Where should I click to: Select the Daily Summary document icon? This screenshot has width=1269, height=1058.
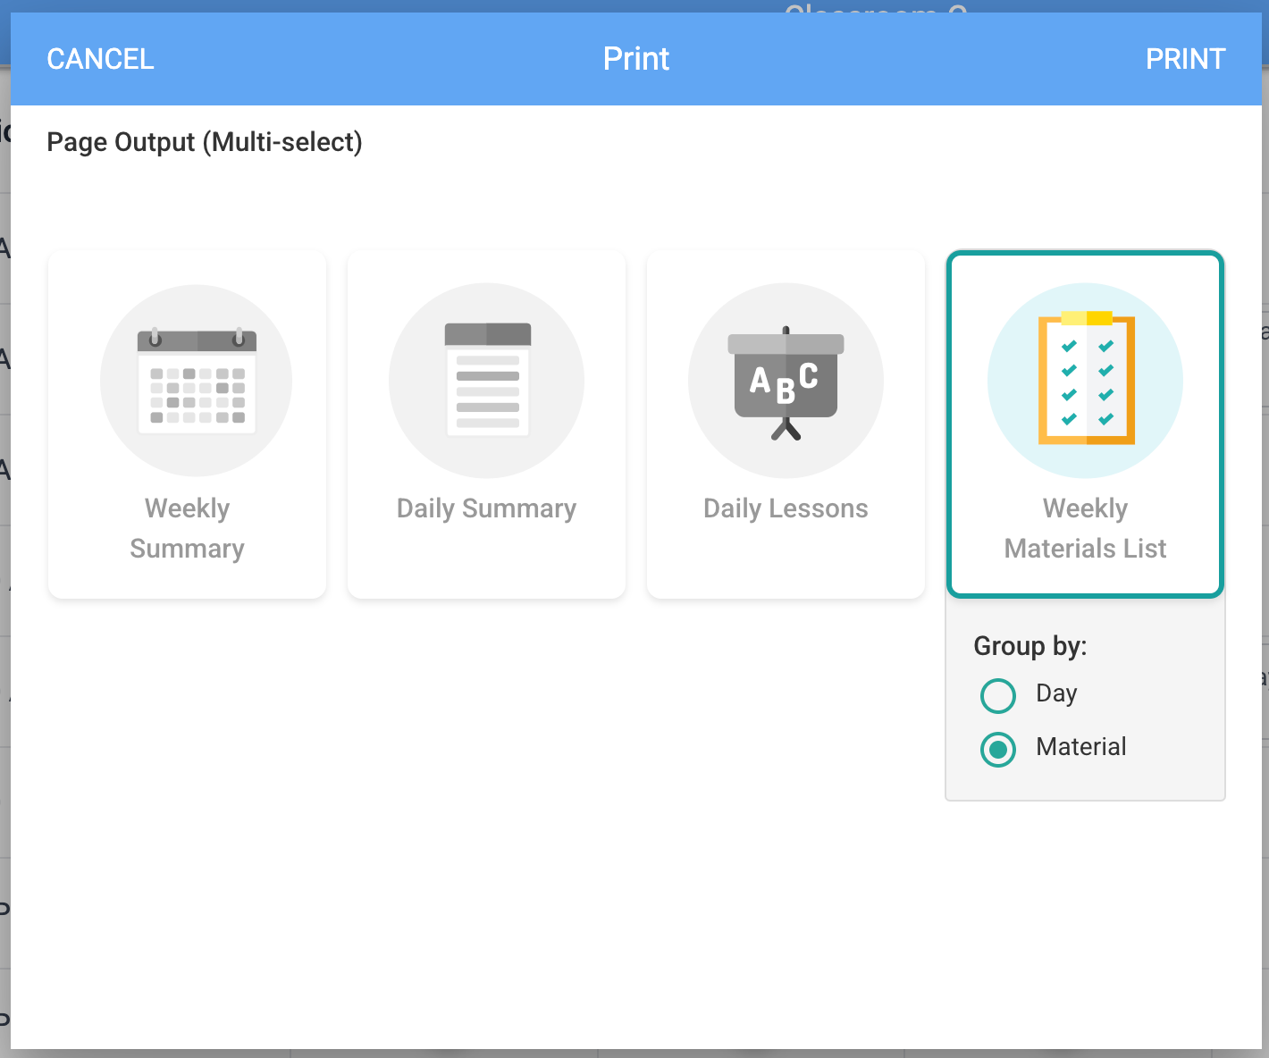pyautogui.click(x=486, y=381)
